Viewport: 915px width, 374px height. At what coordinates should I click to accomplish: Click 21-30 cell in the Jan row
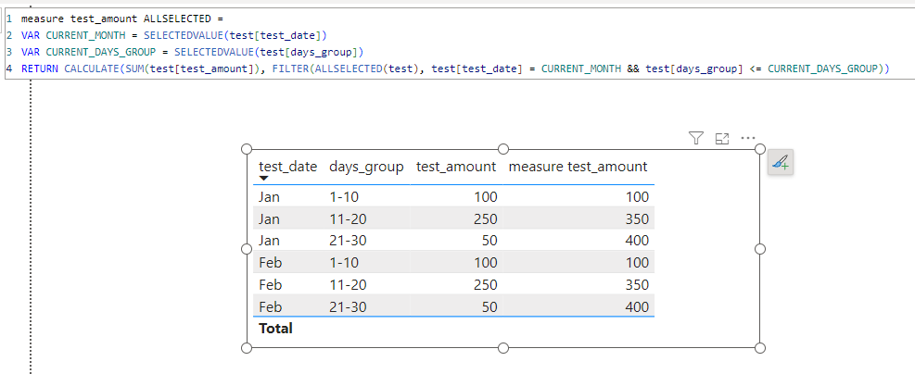[348, 241]
